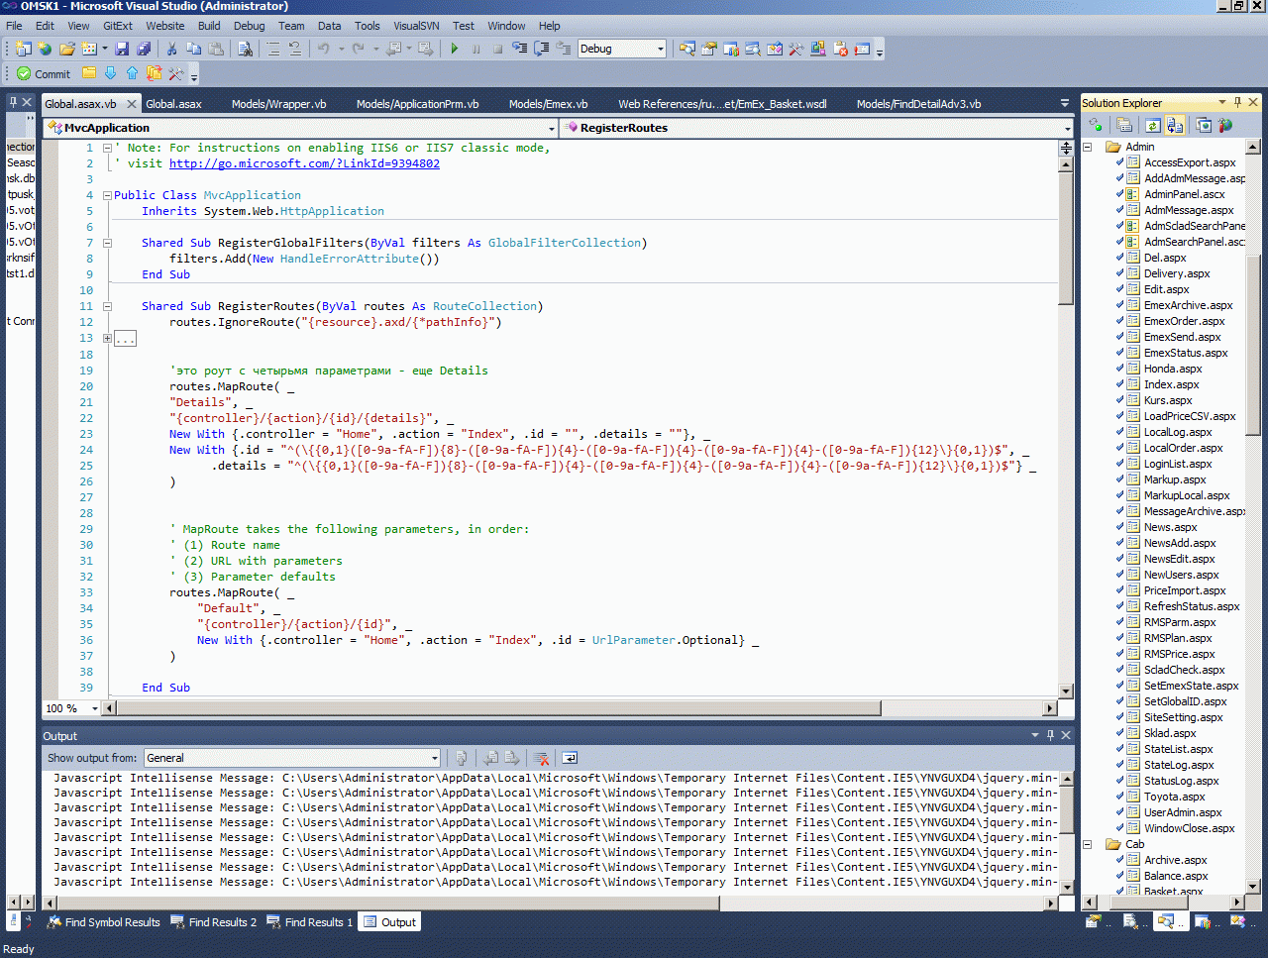Image resolution: width=1268 pixels, height=958 pixels.
Task: Click the Commit button label
Action: coord(53,74)
